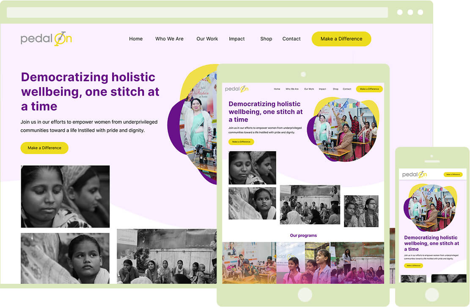The height and width of the screenshot is (307, 470).
Task: Click the pedalOn logo on the tablet mockup
Action: click(236, 89)
